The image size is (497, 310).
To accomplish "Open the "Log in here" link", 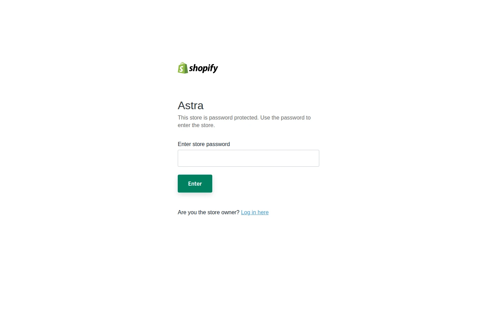I will [255, 212].
